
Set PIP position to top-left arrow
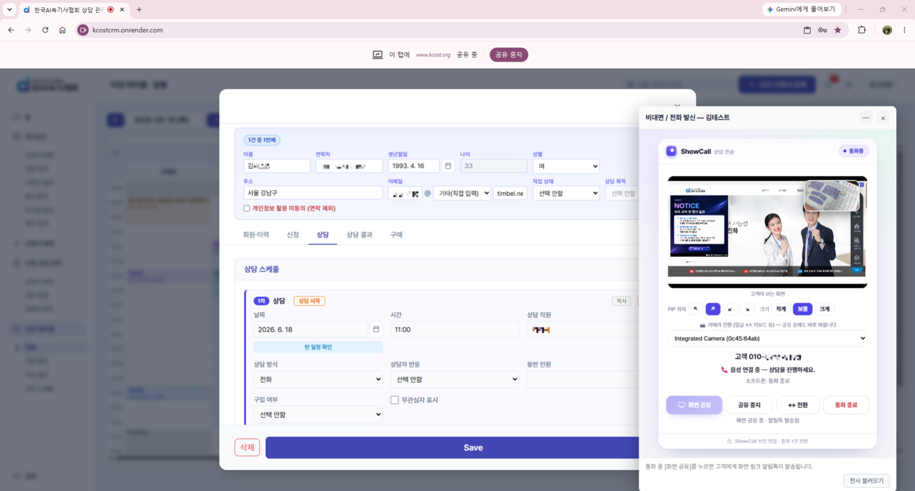[695, 309]
